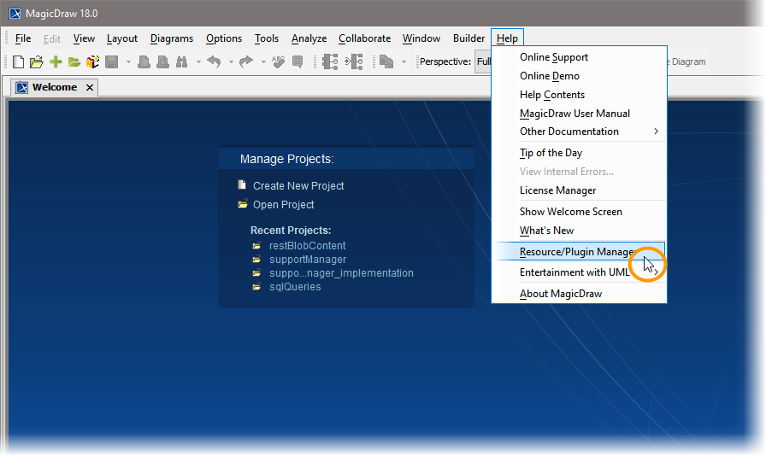
Task: Click Create New Project link
Action: click(x=298, y=185)
